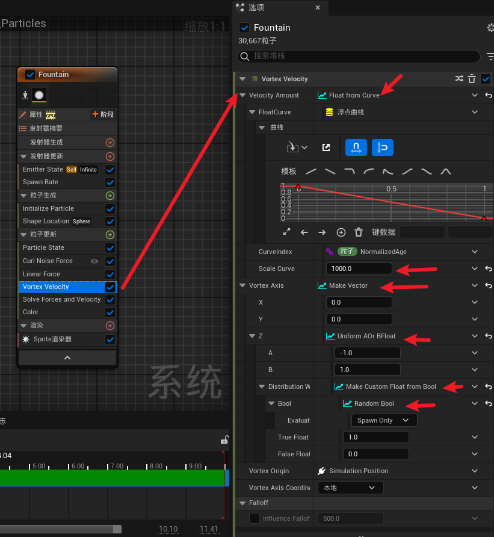The height and width of the screenshot is (537, 494).
Task: Collapse the FloatCurve row
Action: [x=253, y=112]
